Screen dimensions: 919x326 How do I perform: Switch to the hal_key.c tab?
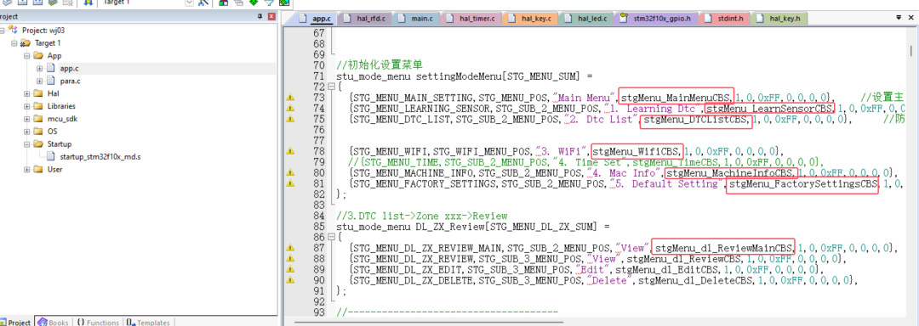click(x=530, y=19)
